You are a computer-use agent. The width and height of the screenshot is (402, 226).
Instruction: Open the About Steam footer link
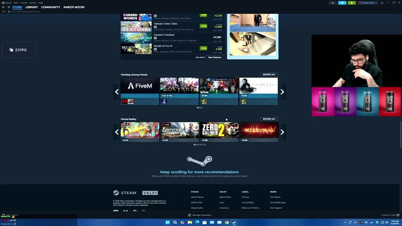[197, 197]
